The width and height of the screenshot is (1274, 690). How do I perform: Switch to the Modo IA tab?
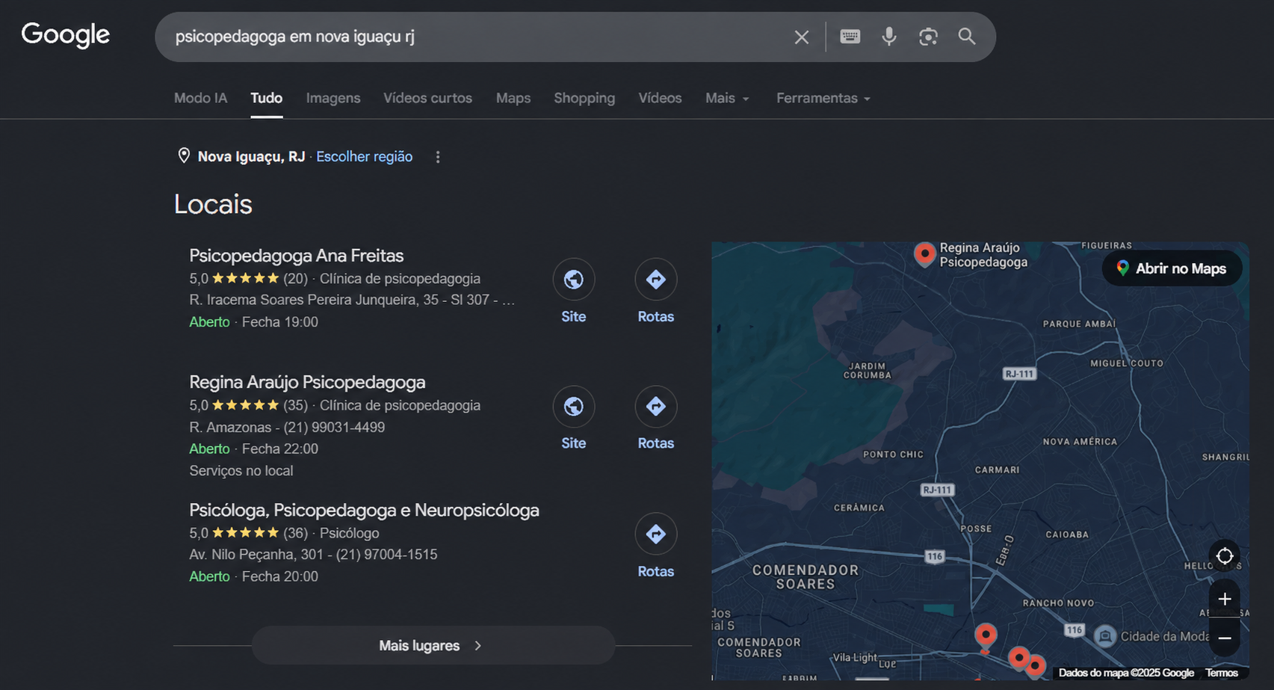pyautogui.click(x=200, y=98)
